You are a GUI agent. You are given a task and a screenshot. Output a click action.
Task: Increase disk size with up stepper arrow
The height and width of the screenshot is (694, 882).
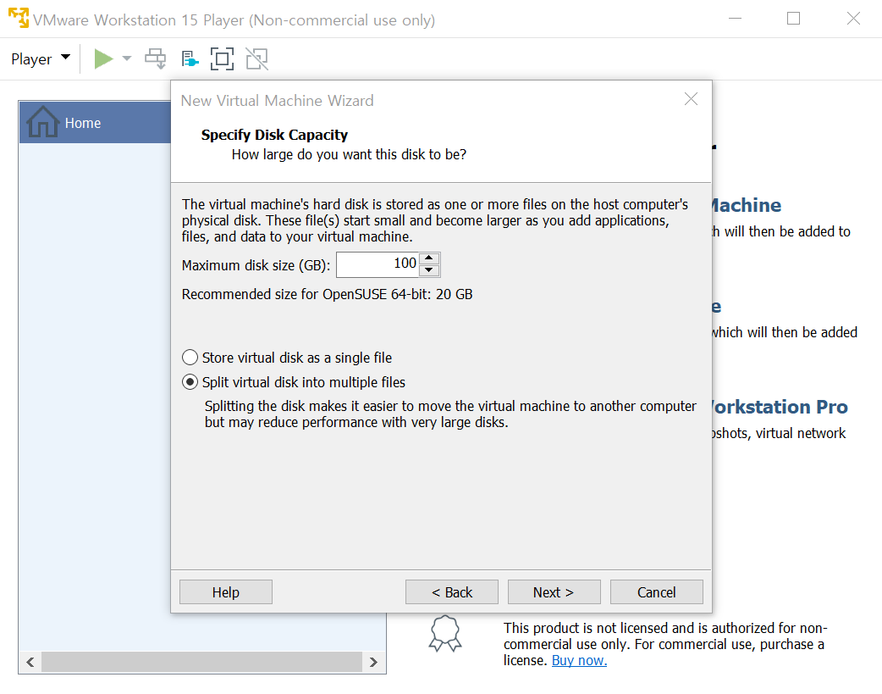click(429, 258)
